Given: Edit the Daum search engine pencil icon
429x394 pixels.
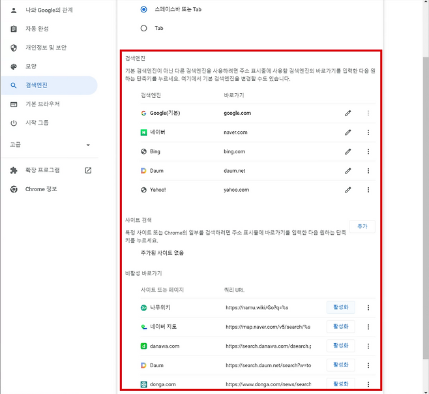Looking at the screenshot, I should [348, 171].
